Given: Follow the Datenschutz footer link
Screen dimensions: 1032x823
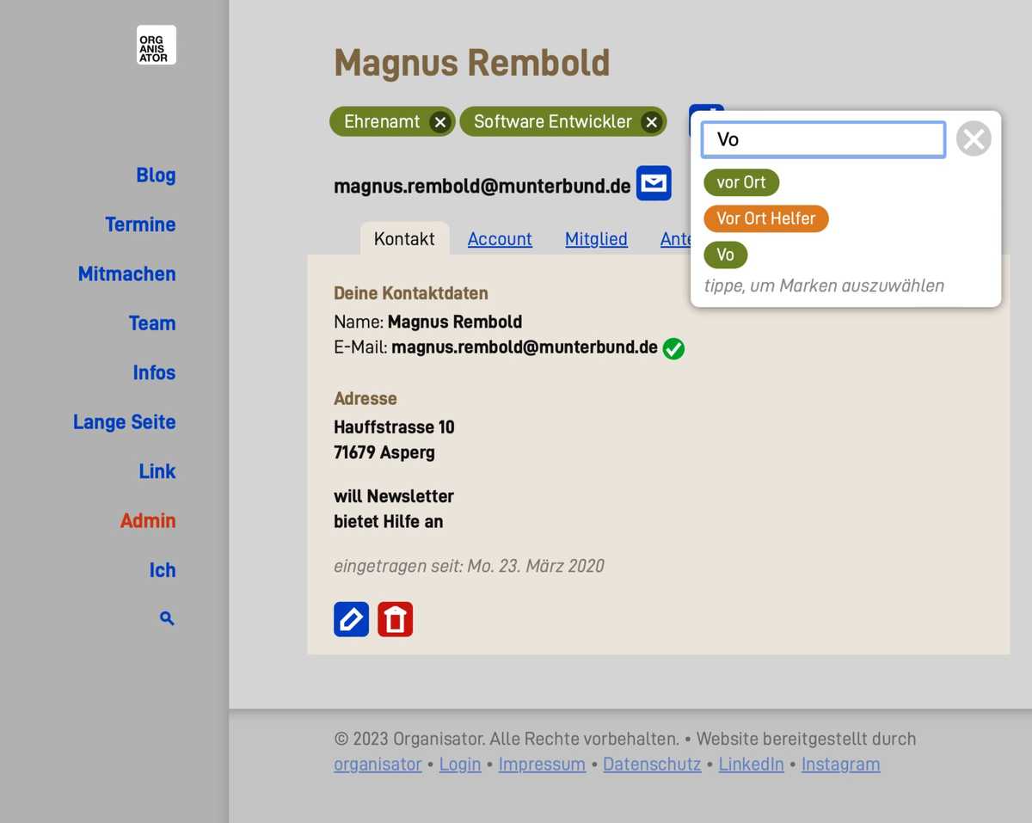Looking at the screenshot, I should [x=652, y=764].
